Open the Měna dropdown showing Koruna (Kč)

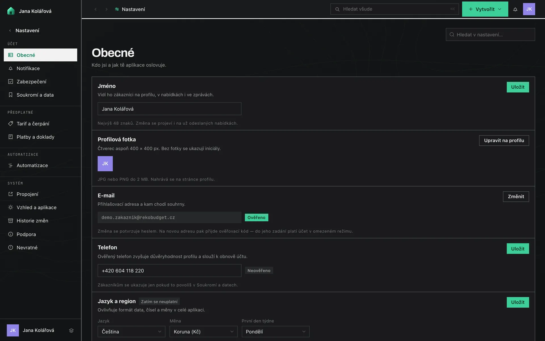[204, 332]
